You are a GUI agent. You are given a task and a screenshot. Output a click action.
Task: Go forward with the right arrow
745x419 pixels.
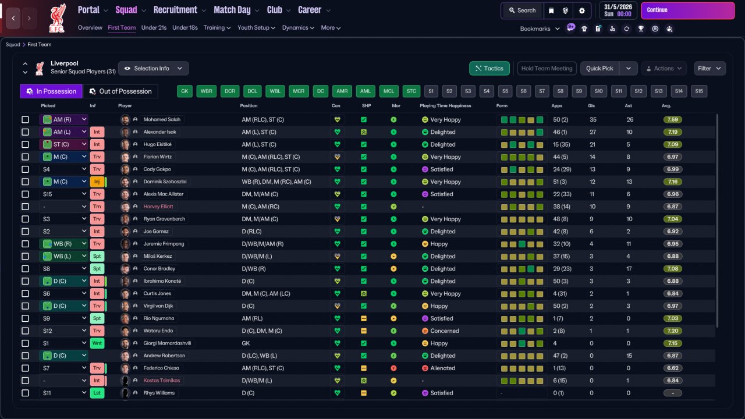click(x=29, y=18)
